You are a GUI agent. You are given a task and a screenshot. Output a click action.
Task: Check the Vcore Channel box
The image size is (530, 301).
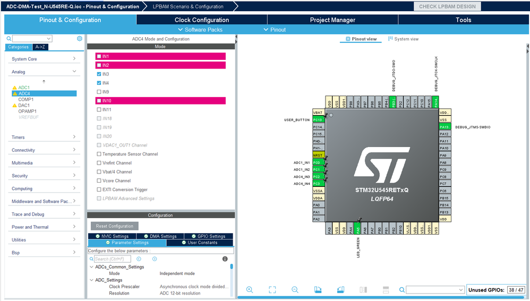coord(99,180)
